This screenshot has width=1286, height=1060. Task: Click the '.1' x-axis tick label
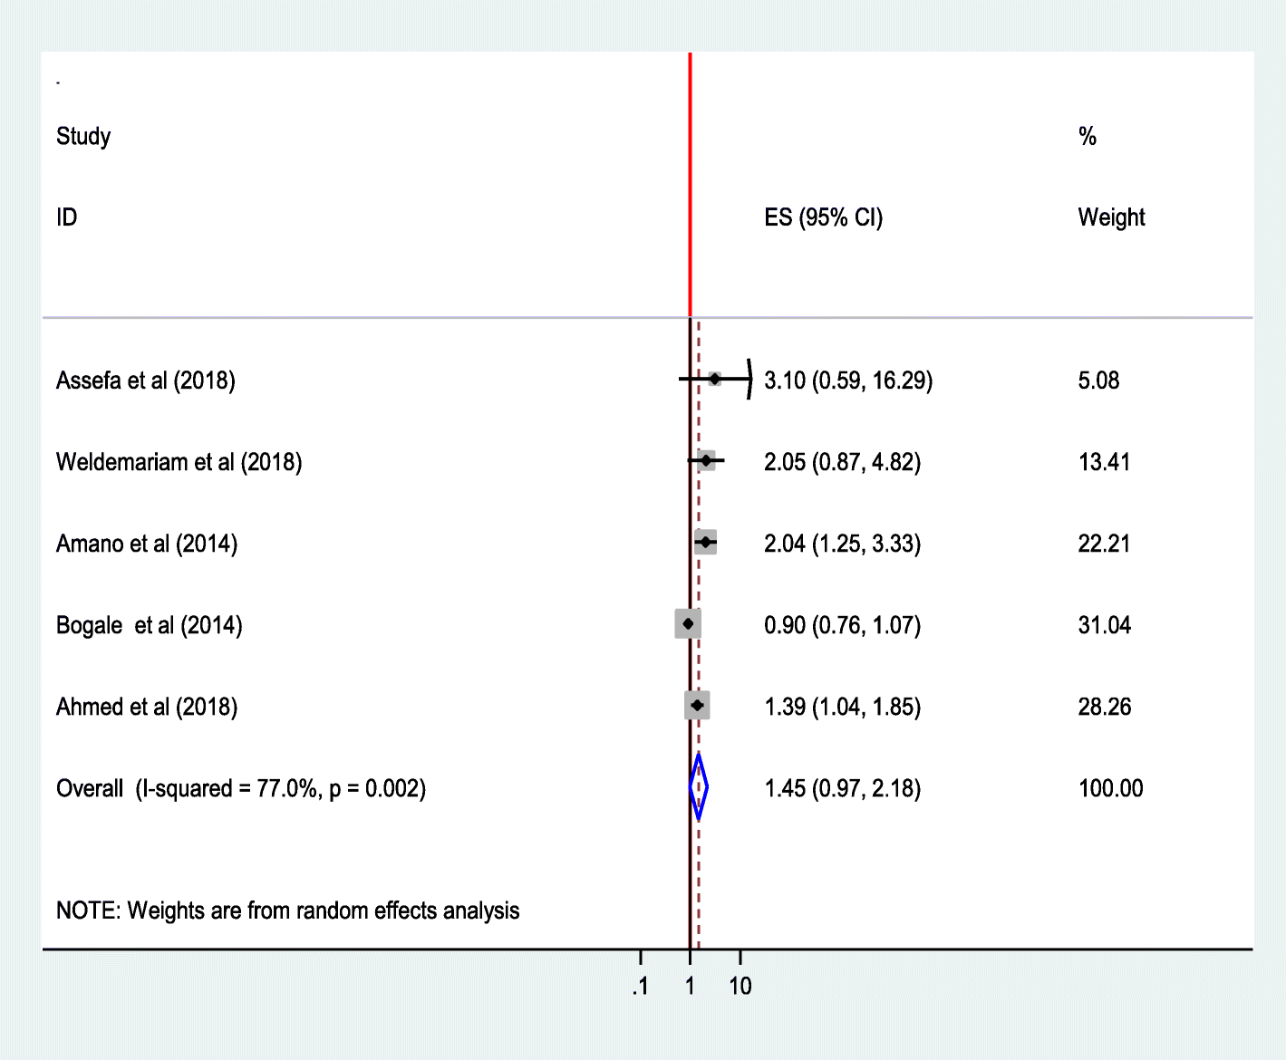tap(641, 986)
